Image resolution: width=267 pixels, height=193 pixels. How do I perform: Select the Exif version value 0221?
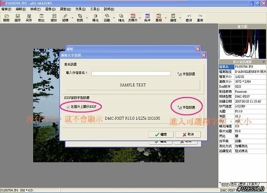[238, 87]
